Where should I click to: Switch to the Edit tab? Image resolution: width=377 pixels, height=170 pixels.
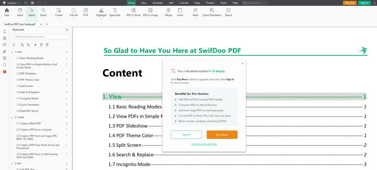click(171, 3)
